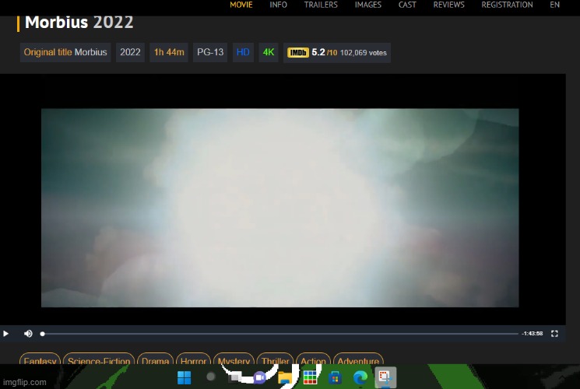Enter fullscreen video mode
Viewport: 580px width, 389px height.
click(x=554, y=334)
